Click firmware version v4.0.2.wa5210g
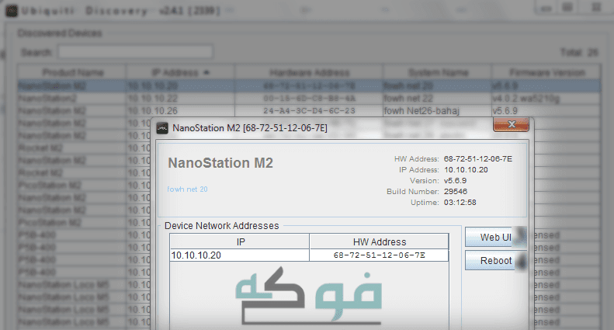The width and height of the screenshot is (614, 330). click(526, 99)
